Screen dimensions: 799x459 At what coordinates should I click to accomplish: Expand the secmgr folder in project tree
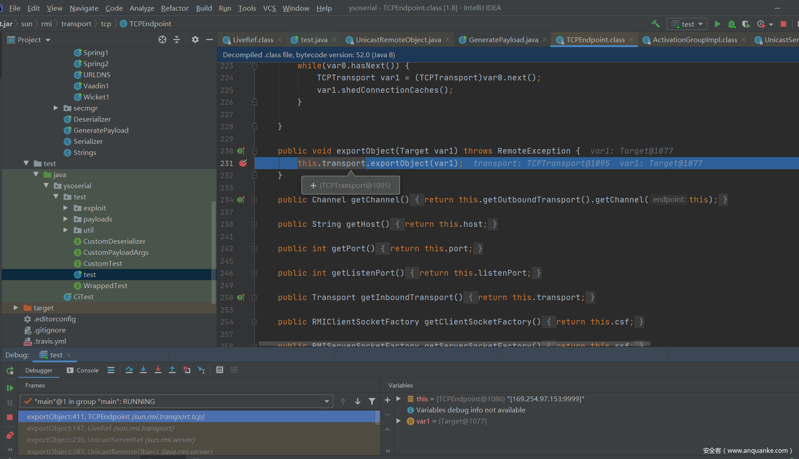(56, 108)
